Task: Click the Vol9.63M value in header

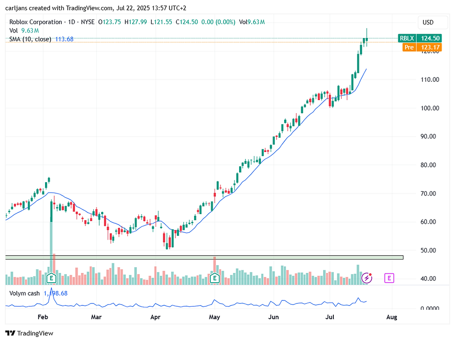Action: pos(252,22)
